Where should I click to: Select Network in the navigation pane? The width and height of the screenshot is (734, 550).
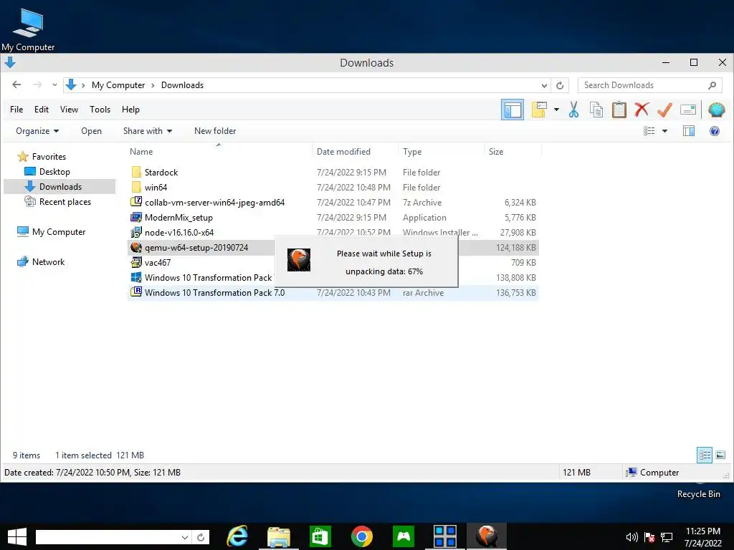(48, 262)
